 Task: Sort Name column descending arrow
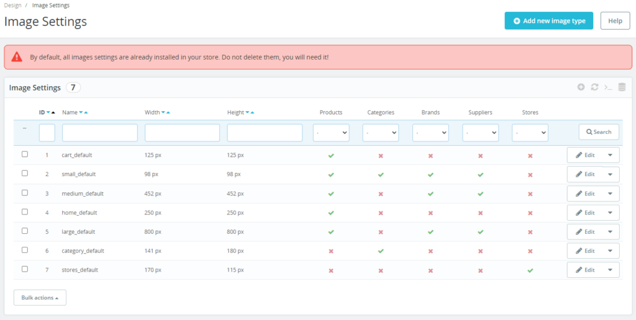pos(81,113)
